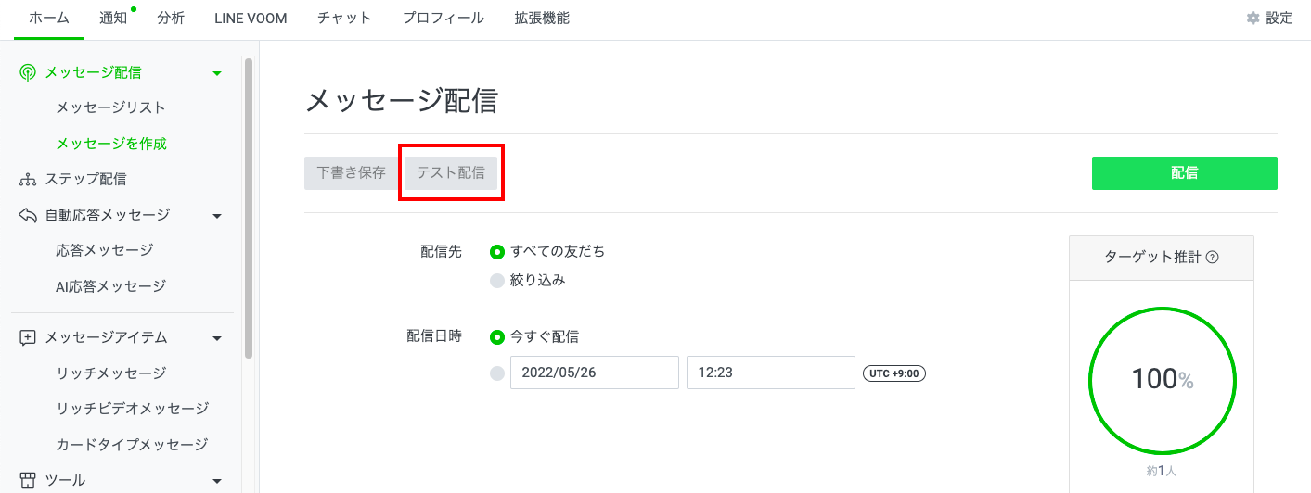The width and height of the screenshot is (1311, 493).
Task: Click the 自動応答メッセージ reply arrow icon
Action: (28, 215)
